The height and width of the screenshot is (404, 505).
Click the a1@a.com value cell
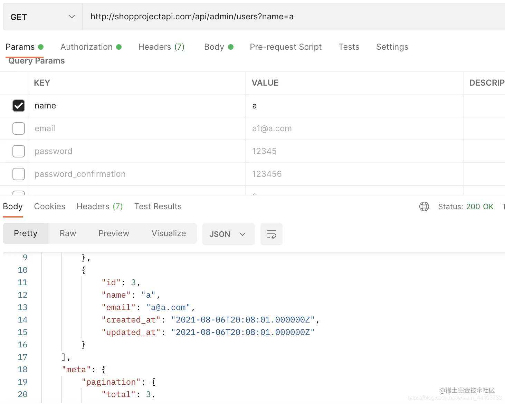(x=354, y=128)
